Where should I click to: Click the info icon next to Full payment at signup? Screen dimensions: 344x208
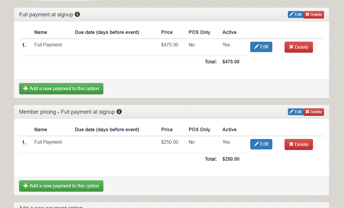coord(77,14)
